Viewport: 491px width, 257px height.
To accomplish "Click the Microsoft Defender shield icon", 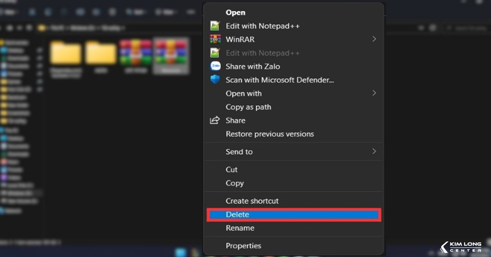I will point(215,80).
